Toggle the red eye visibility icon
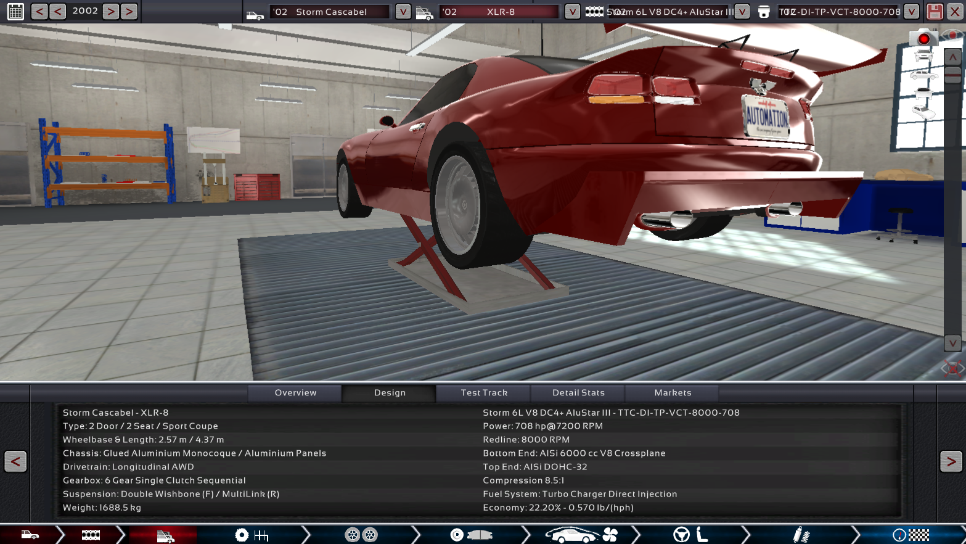The image size is (966, 544). (954, 35)
